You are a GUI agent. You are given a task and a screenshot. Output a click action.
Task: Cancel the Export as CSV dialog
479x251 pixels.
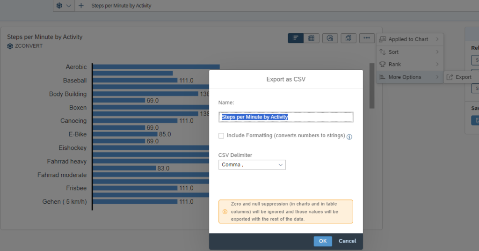347,241
